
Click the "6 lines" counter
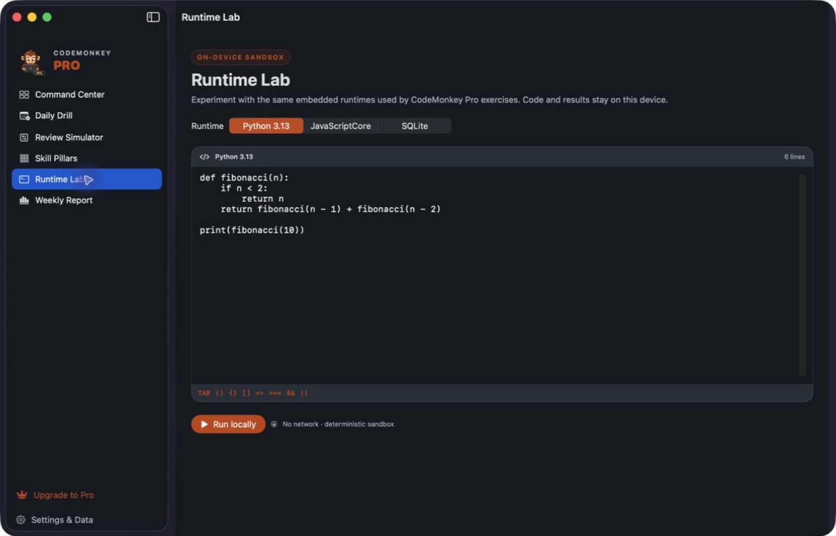click(794, 157)
